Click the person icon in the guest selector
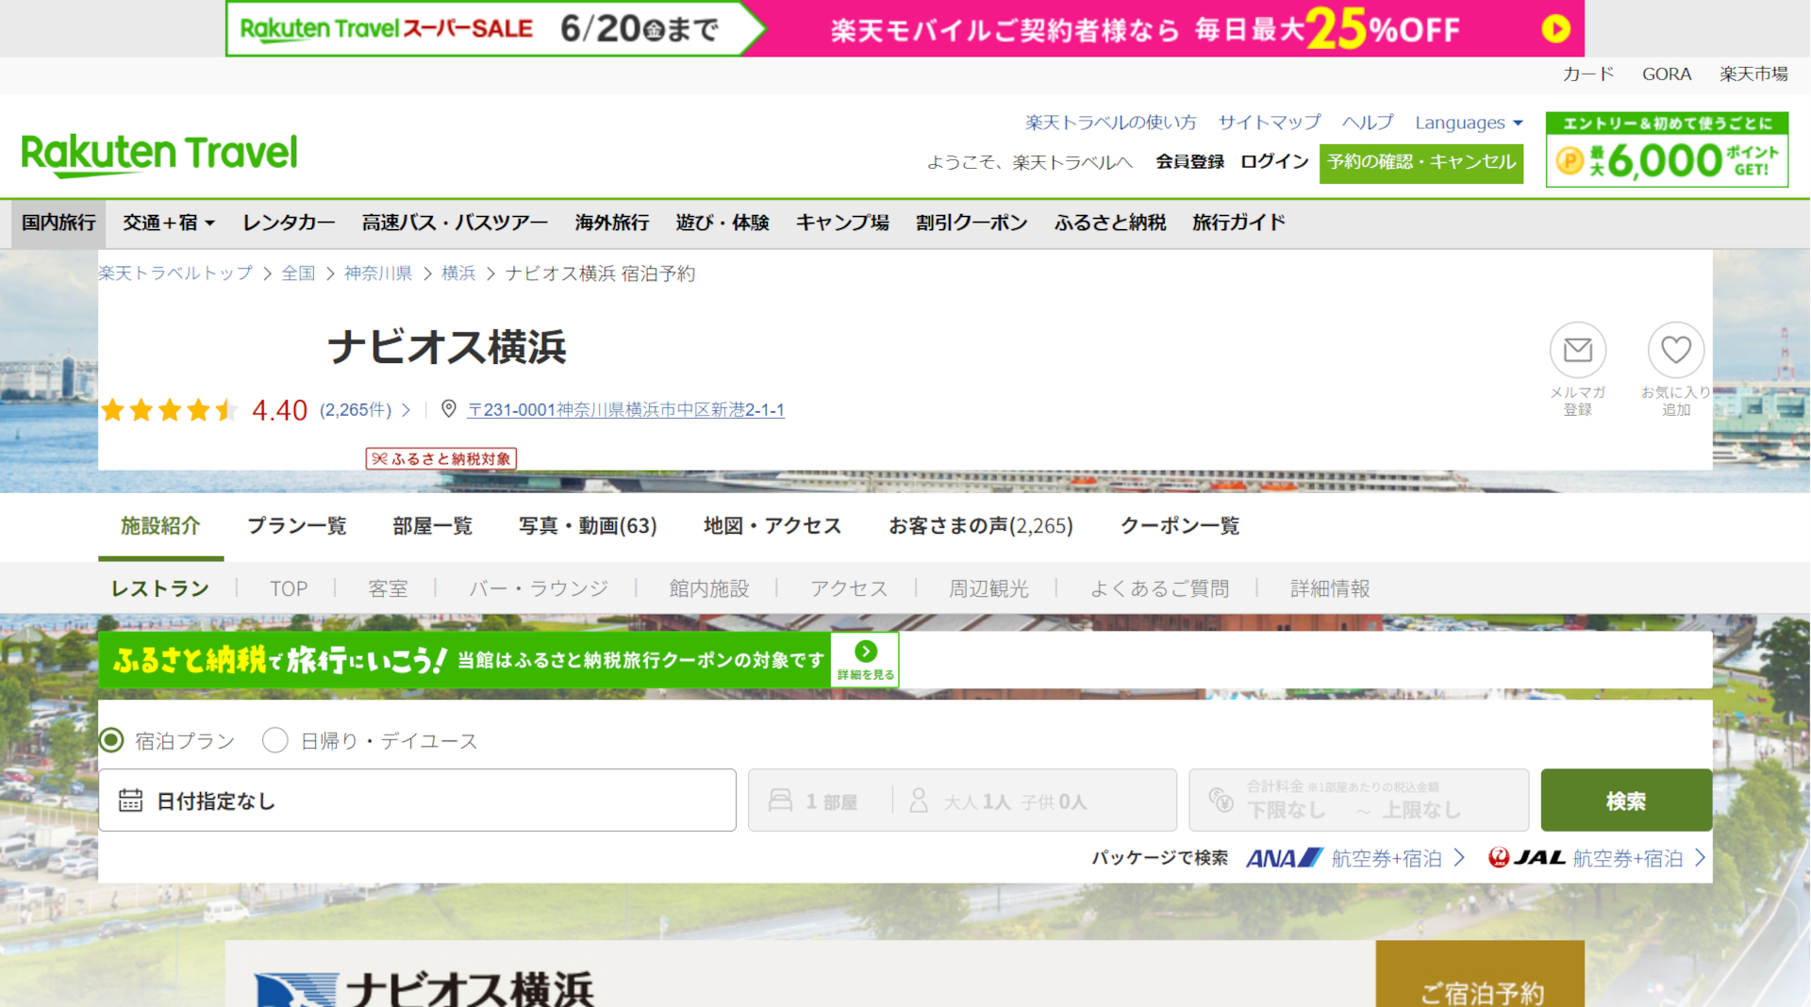Screen dimensions: 1811x1007 tap(918, 800)
